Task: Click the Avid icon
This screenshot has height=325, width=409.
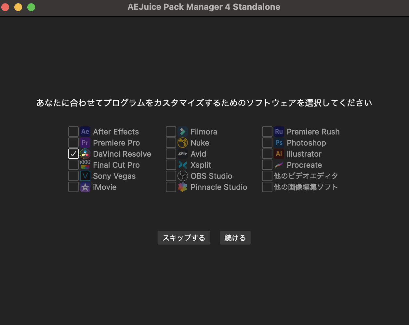Action: click(182, 154)
